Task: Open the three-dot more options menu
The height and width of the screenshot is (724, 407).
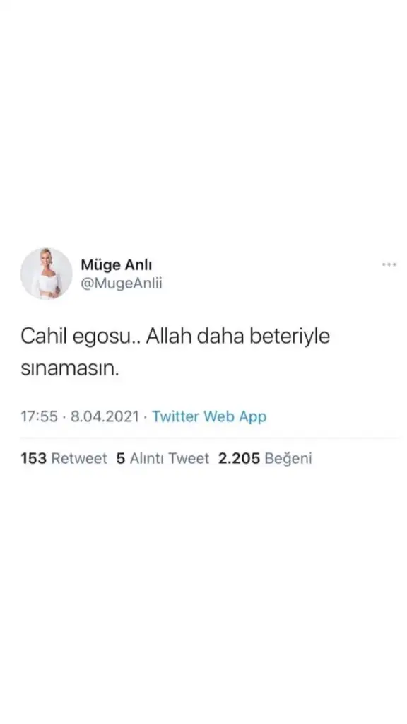Action: click(389, 264)
